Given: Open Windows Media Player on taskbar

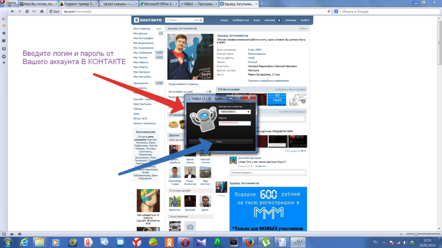Looking at the screenshot, I should coord(56,242).
